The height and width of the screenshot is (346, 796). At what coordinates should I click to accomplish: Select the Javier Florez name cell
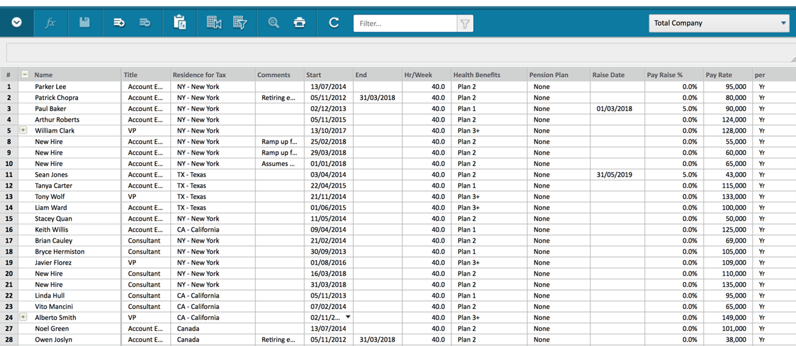70,263
